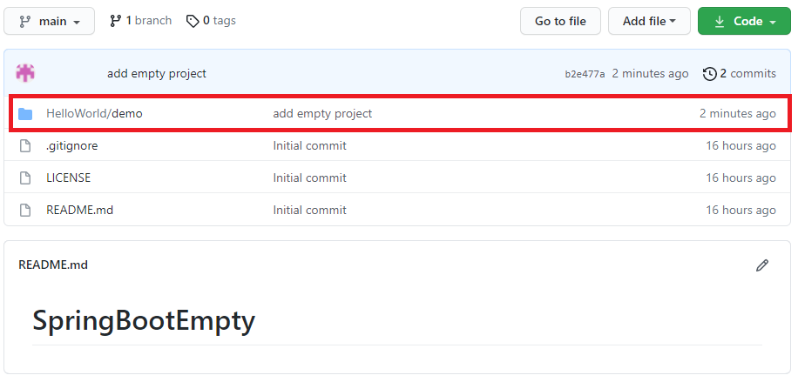View the 2 commits history
The image size is (798, 382).
(x=740, y=74)
